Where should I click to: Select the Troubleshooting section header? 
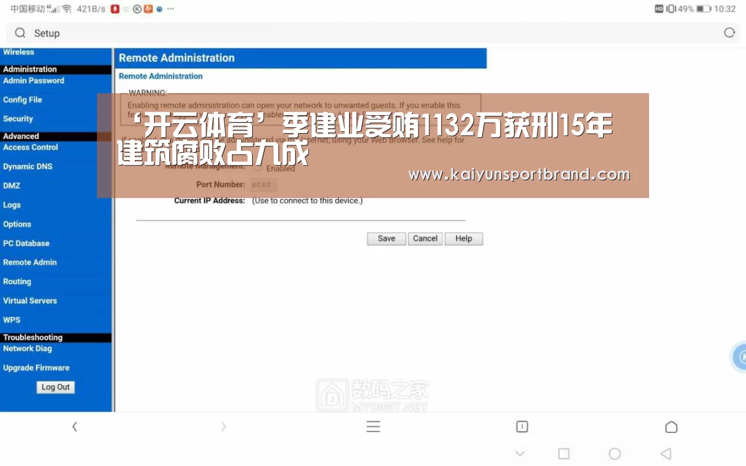point(56,337)
